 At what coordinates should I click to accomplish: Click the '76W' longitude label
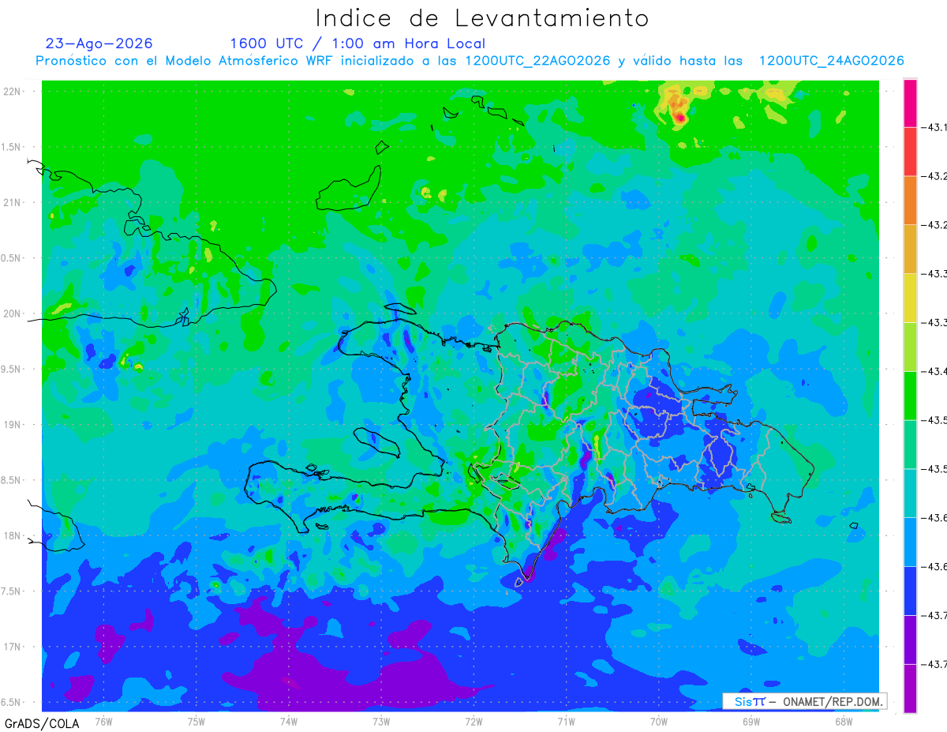point(103,721)
